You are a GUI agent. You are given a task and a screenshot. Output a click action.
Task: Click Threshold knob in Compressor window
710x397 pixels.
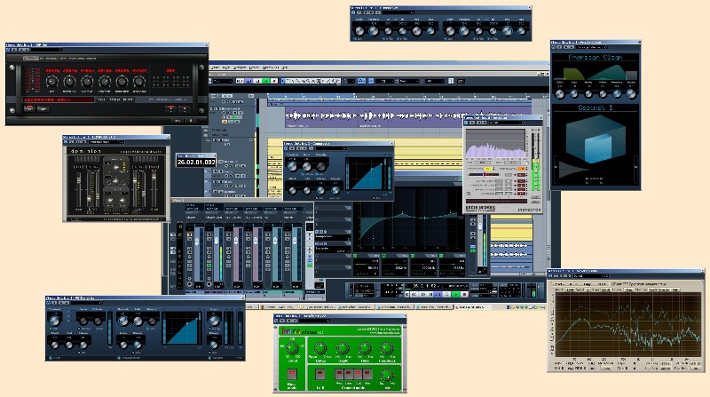pos(292,166)
